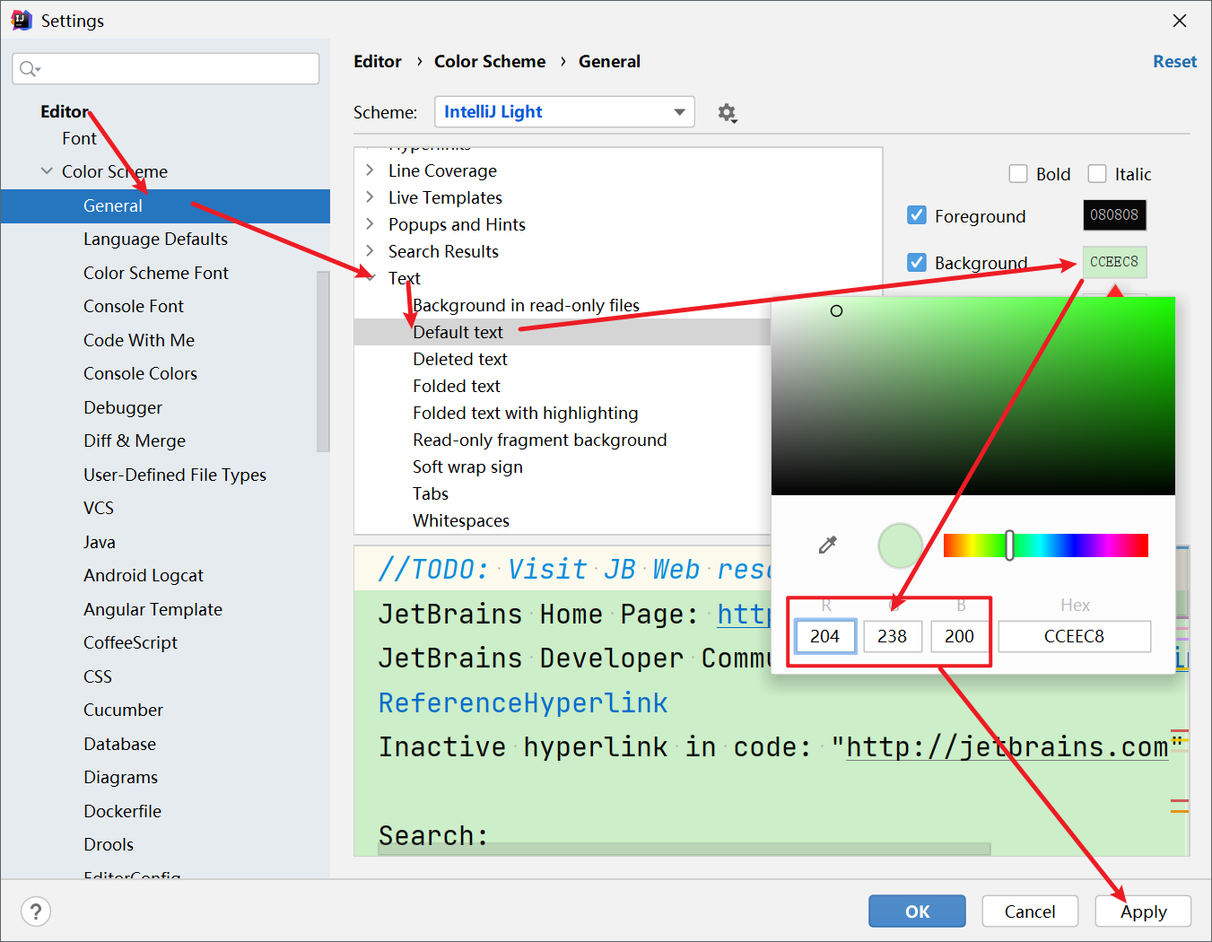
Task: Click the settings tree vertical scrollbar
Action: 323,361
